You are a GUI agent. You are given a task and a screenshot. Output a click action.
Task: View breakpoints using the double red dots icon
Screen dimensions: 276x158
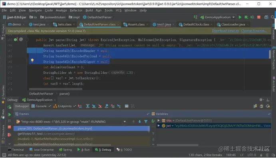pyautogui.click(x=9, y=135)
